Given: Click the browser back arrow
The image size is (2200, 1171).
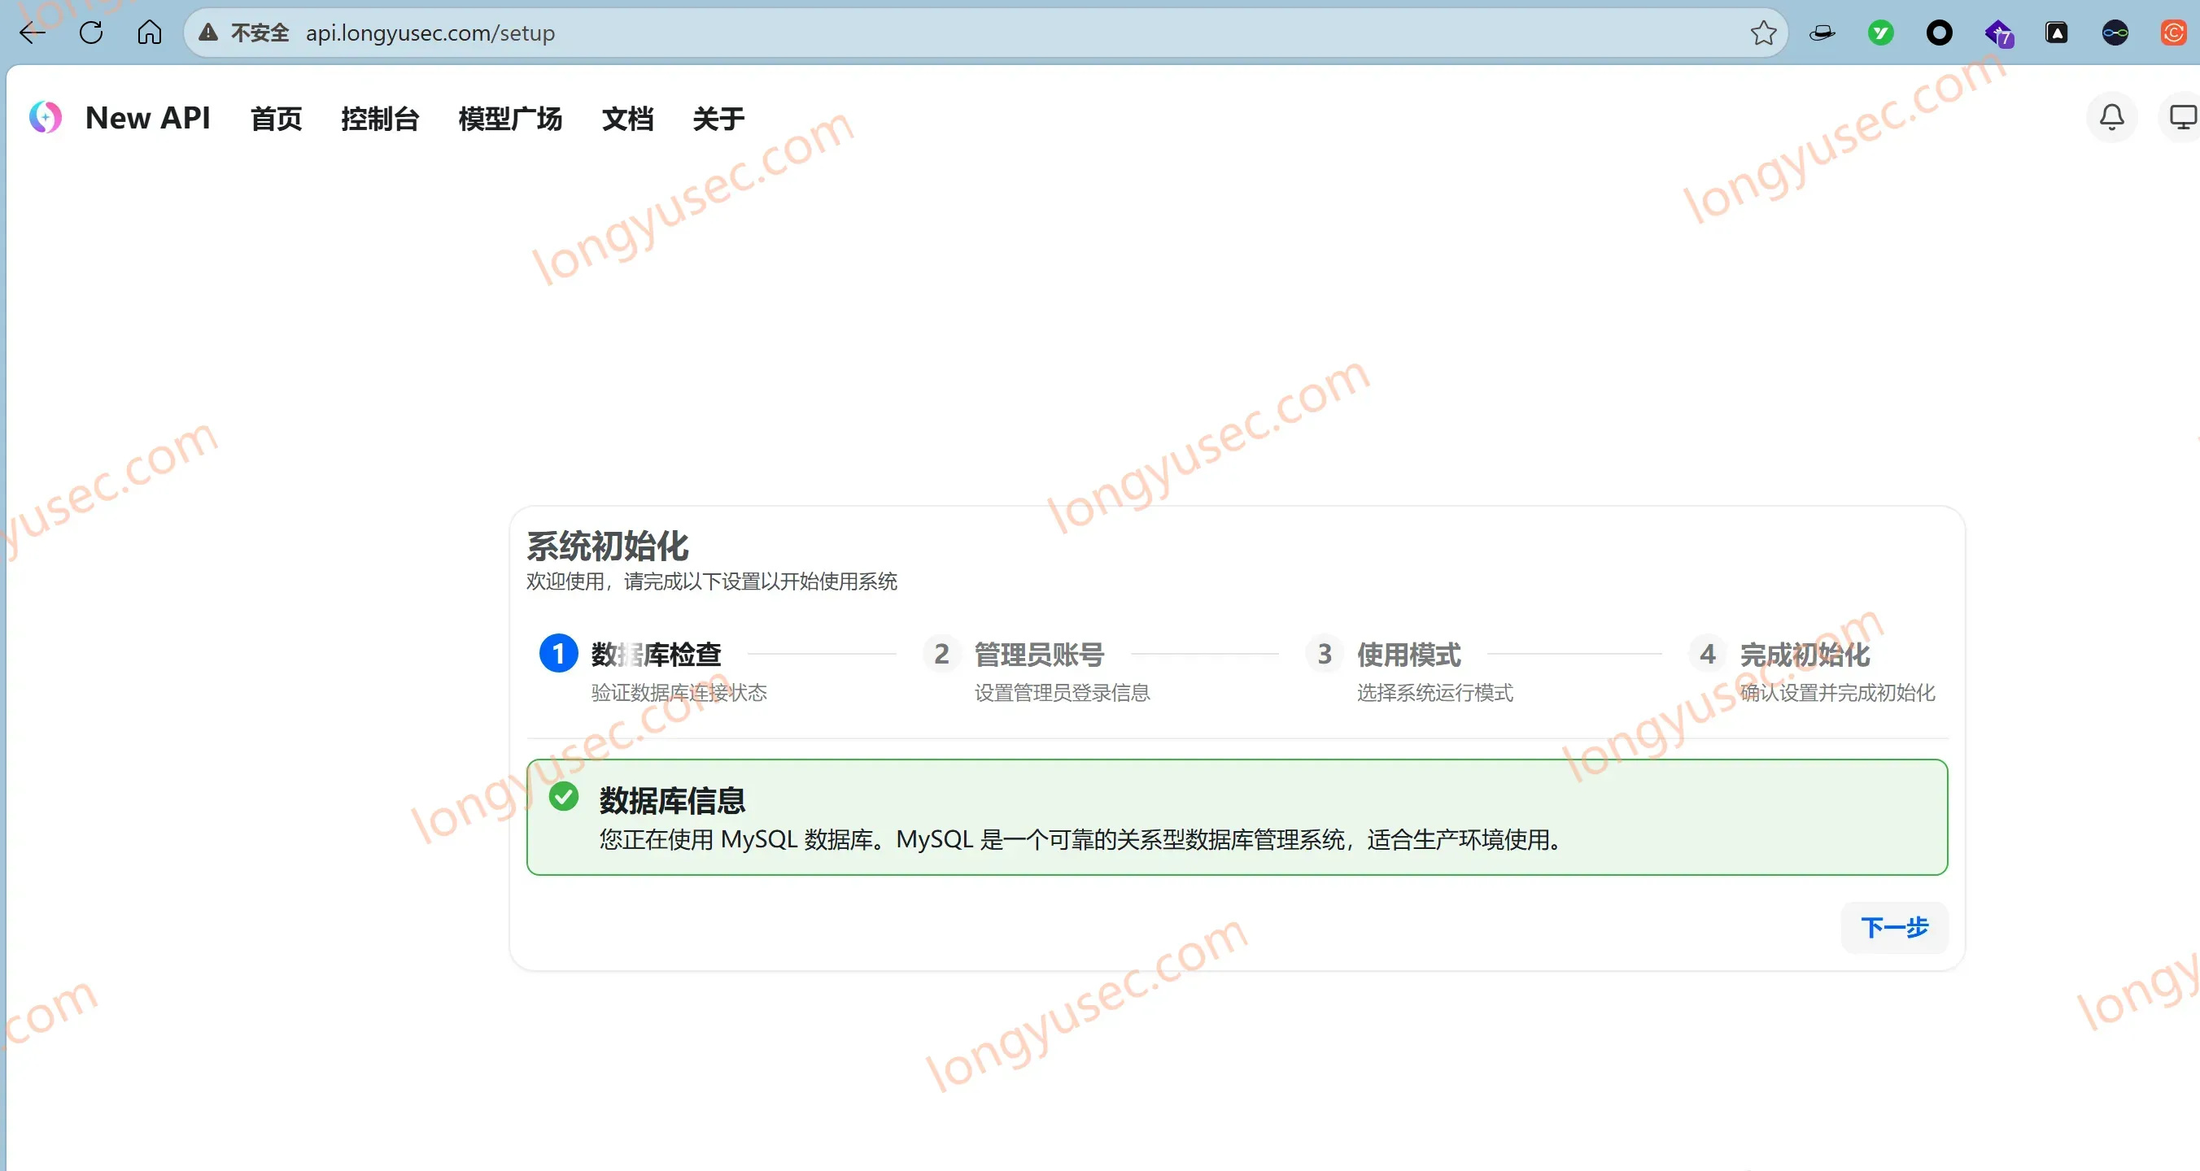Looking at the screenshot, I should point(33,33).
